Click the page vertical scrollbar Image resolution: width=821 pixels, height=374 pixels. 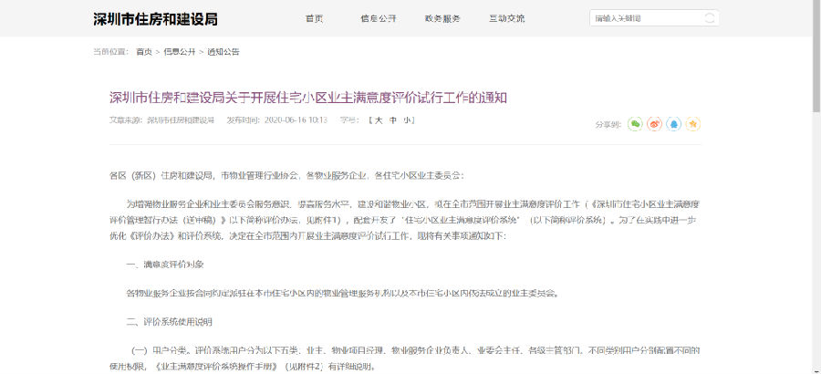pos(816,182)
